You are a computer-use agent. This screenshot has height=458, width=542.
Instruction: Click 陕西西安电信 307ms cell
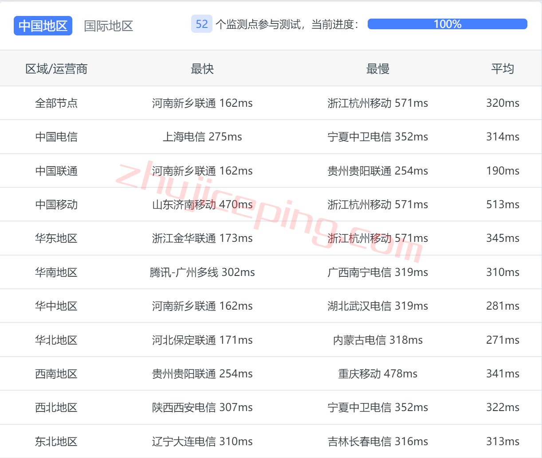click(x=202, y=407)
